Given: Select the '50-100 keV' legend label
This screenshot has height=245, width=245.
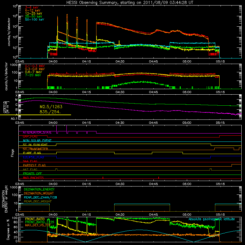Looking at the screenshot, I should tap(35, 20).
